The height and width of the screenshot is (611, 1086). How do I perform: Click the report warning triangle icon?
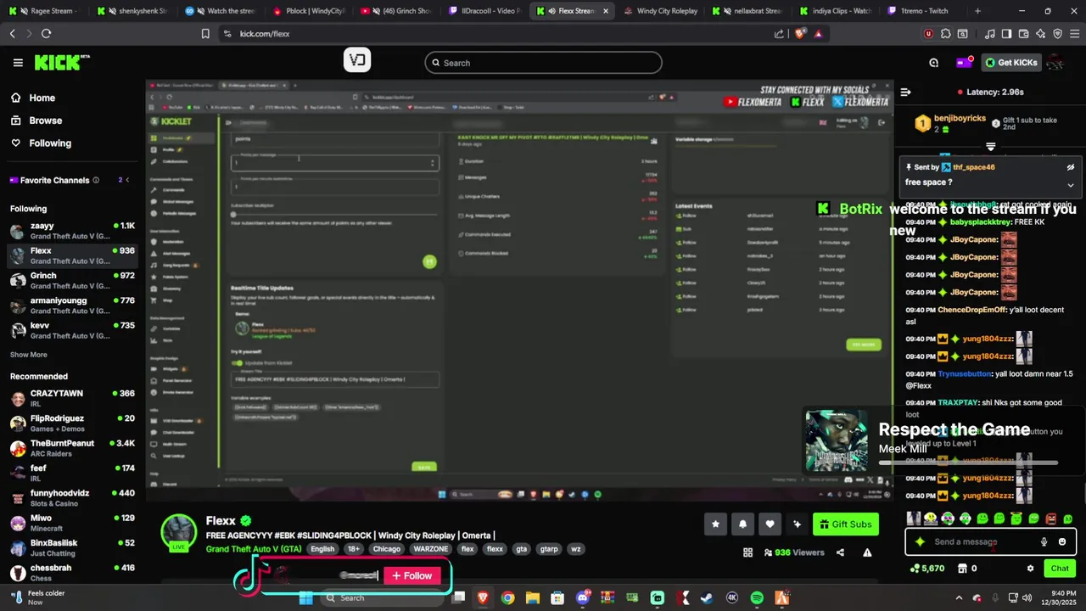click(x=867, y=552)
